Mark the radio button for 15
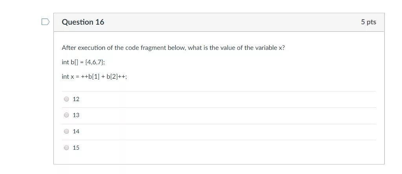The image size is (402, 174). pyautogui.click(x=66, y=148)
